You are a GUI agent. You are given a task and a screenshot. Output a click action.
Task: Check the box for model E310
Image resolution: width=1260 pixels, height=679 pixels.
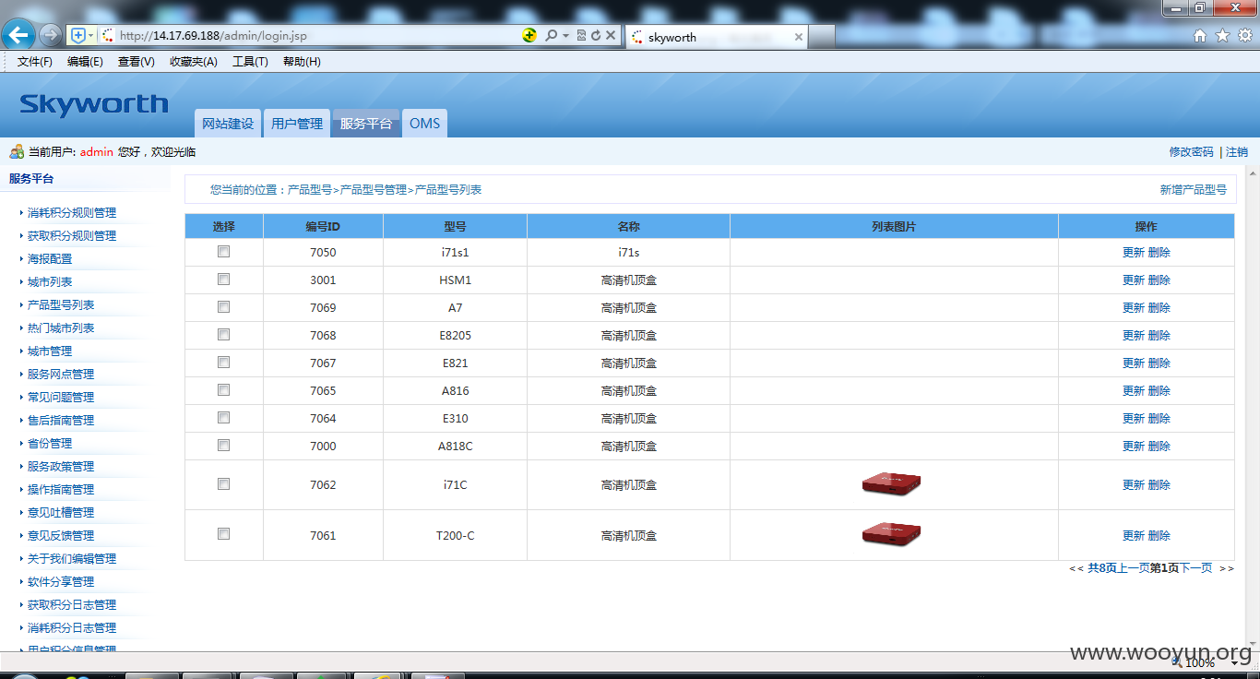[223, 417]
